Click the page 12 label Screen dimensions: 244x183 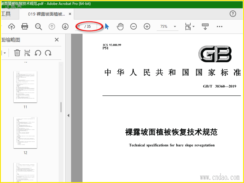tap(25, 153)
